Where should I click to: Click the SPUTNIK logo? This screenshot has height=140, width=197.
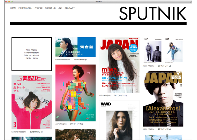tap(153, 13)
